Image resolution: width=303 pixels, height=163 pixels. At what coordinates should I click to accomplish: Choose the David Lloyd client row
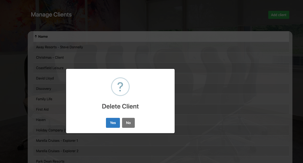[45, 78]
